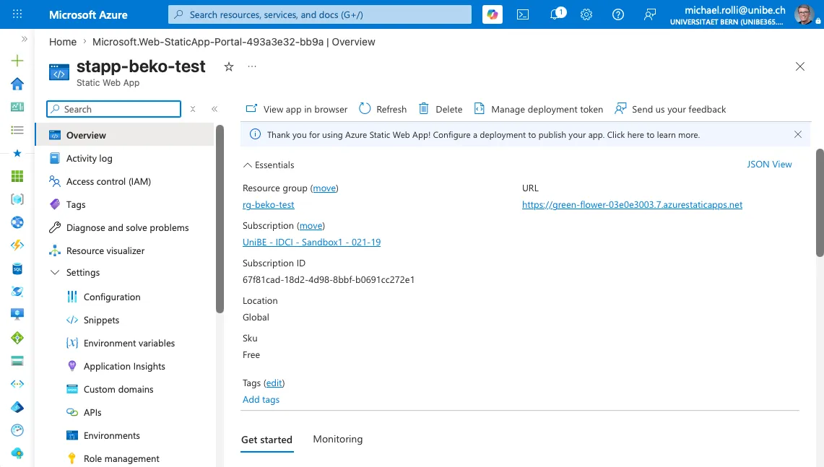Focus the global search resources box
Image resolution: width=824 pixels, height=467 pixels.
319,14
